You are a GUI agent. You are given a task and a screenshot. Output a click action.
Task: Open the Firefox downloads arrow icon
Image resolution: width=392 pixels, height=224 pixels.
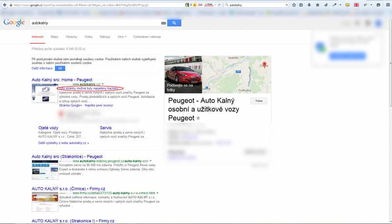(x=309, y=5)
